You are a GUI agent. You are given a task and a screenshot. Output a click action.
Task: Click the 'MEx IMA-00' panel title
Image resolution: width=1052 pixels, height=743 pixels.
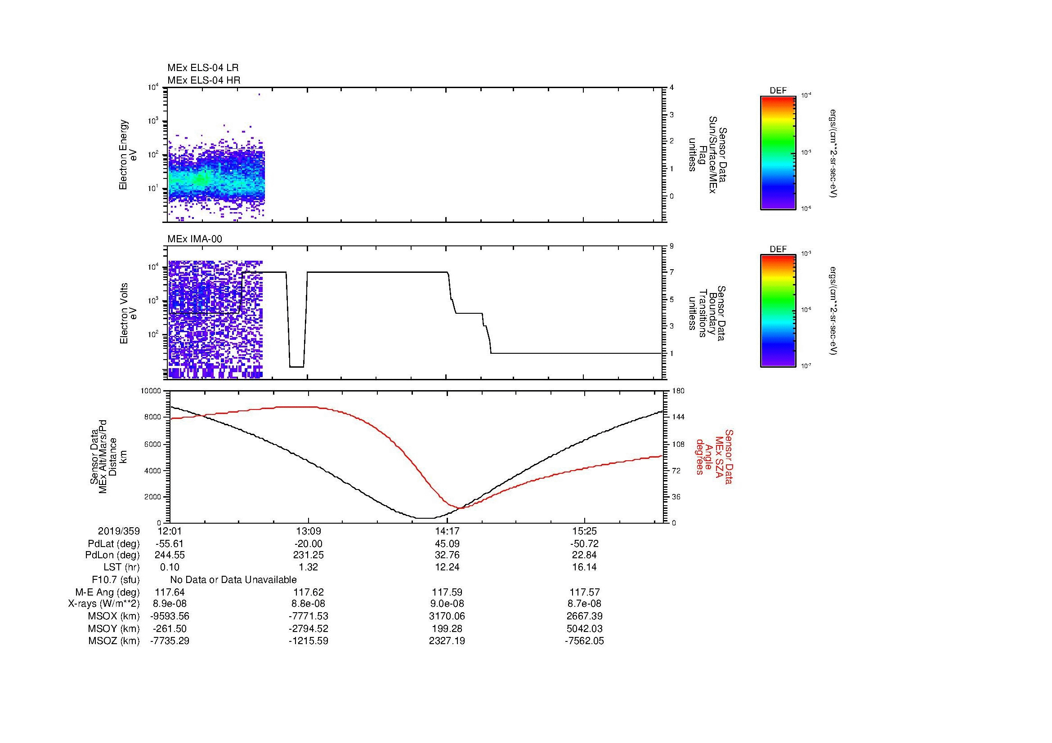click(195, 239)
